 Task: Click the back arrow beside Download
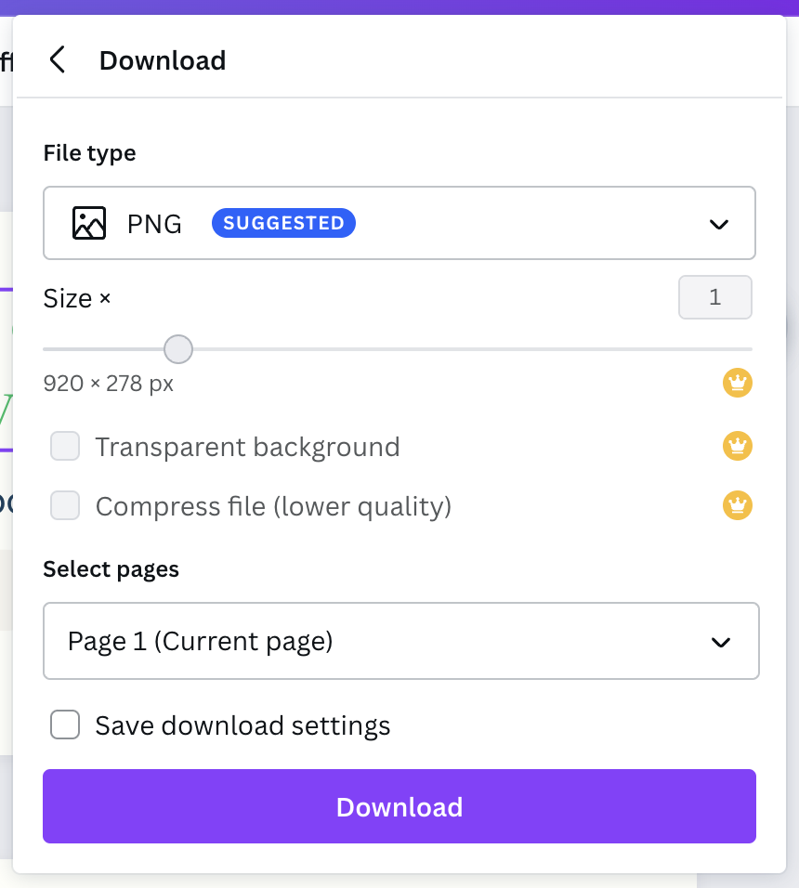[58, 60]
